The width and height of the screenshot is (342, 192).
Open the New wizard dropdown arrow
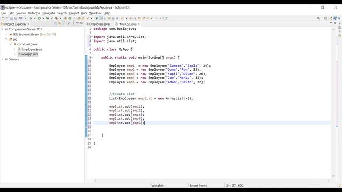click(7, 18)
